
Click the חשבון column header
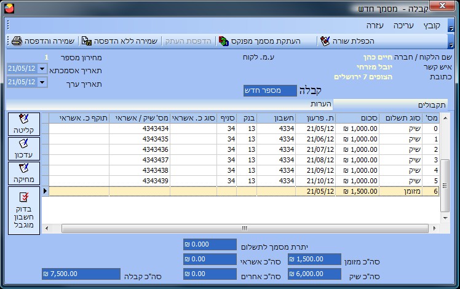tap(276, 118)
